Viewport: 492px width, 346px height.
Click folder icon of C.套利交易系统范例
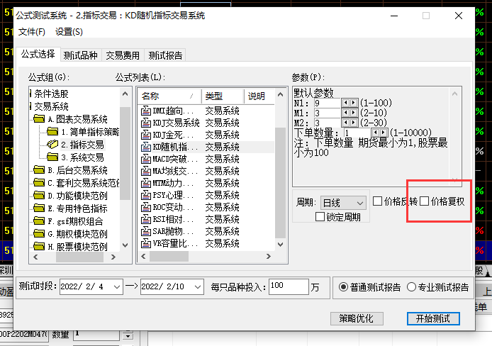pos(39,182)
